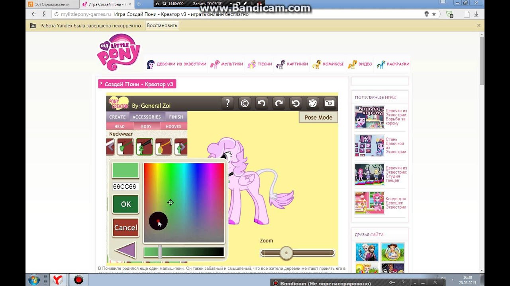Click the lightbulb icon in address bar
The image size is (510, 286).
(427, 14)
